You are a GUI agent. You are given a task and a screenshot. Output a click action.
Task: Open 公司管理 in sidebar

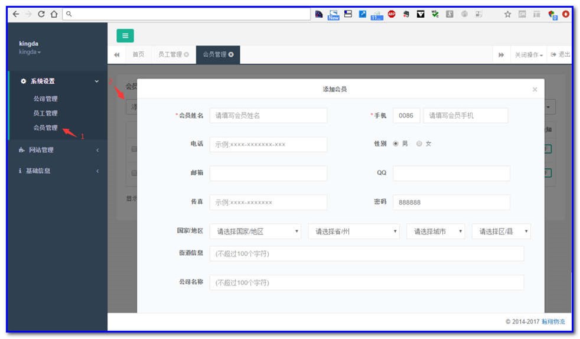[x=45, y=99]
